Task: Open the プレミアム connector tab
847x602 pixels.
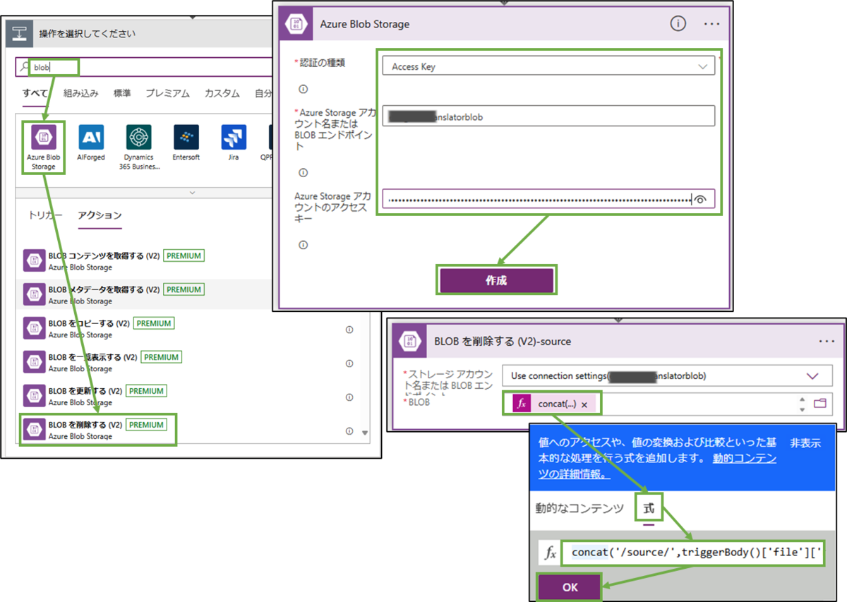Action: pyautogui.click(x=167, y=93)
